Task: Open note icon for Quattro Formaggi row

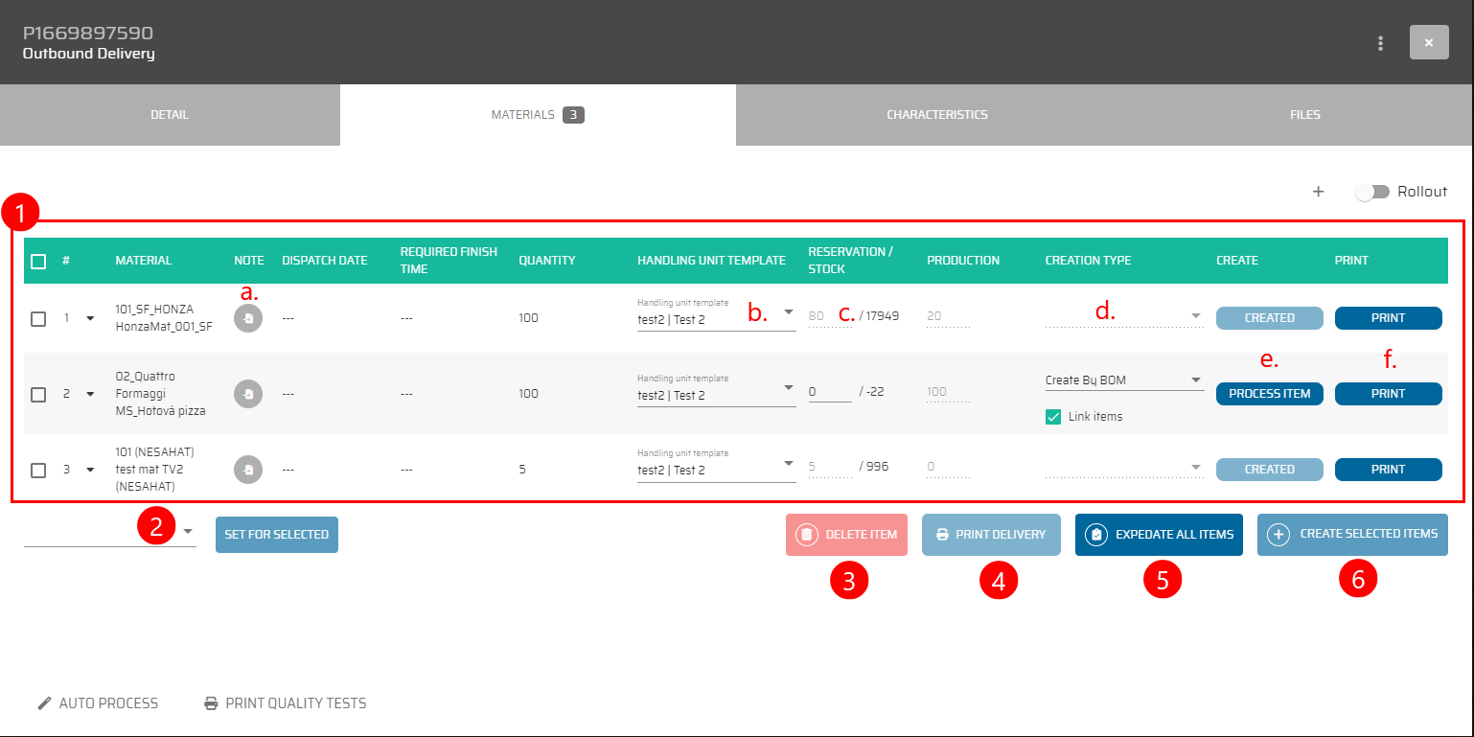Action: coord(248,394)
